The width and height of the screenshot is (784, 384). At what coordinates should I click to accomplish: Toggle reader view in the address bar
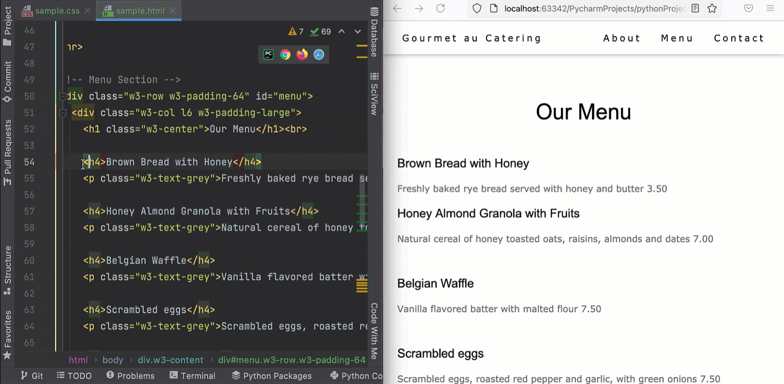695,8
